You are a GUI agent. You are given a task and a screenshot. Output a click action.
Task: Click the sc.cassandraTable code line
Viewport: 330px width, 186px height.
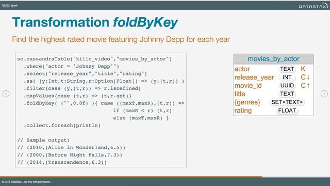(x=94, y=59)
